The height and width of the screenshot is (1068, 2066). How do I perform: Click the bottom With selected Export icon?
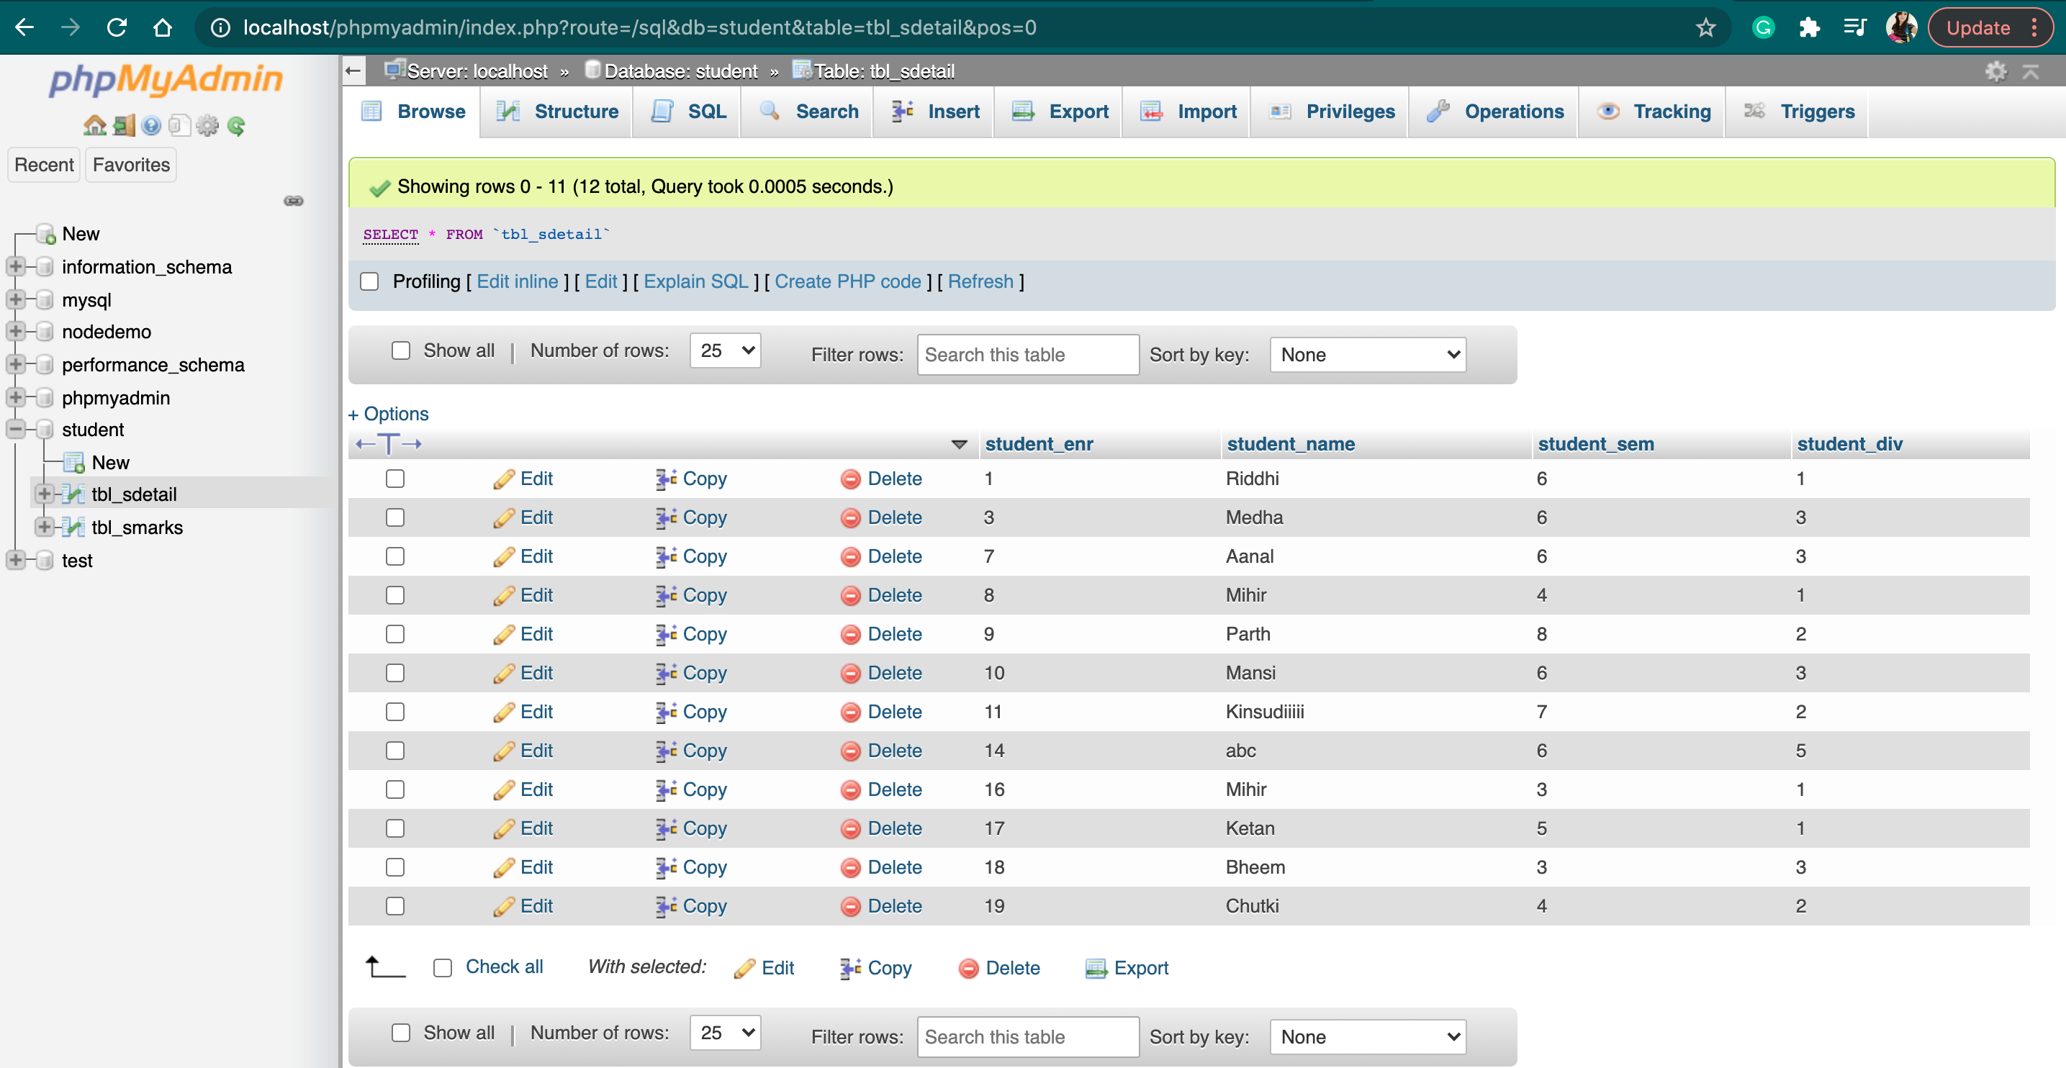pyautogui.click(x=1096, y=969)
